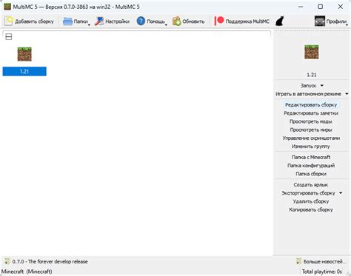Open Настройки settings icon
The width and height of the screenshot is (351, 276).
pos(99,21)
